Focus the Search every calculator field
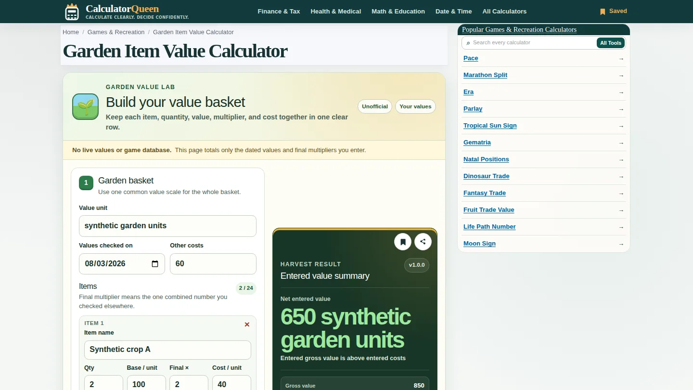The height and width of the screenshot is (390, 693). (533, 43)
